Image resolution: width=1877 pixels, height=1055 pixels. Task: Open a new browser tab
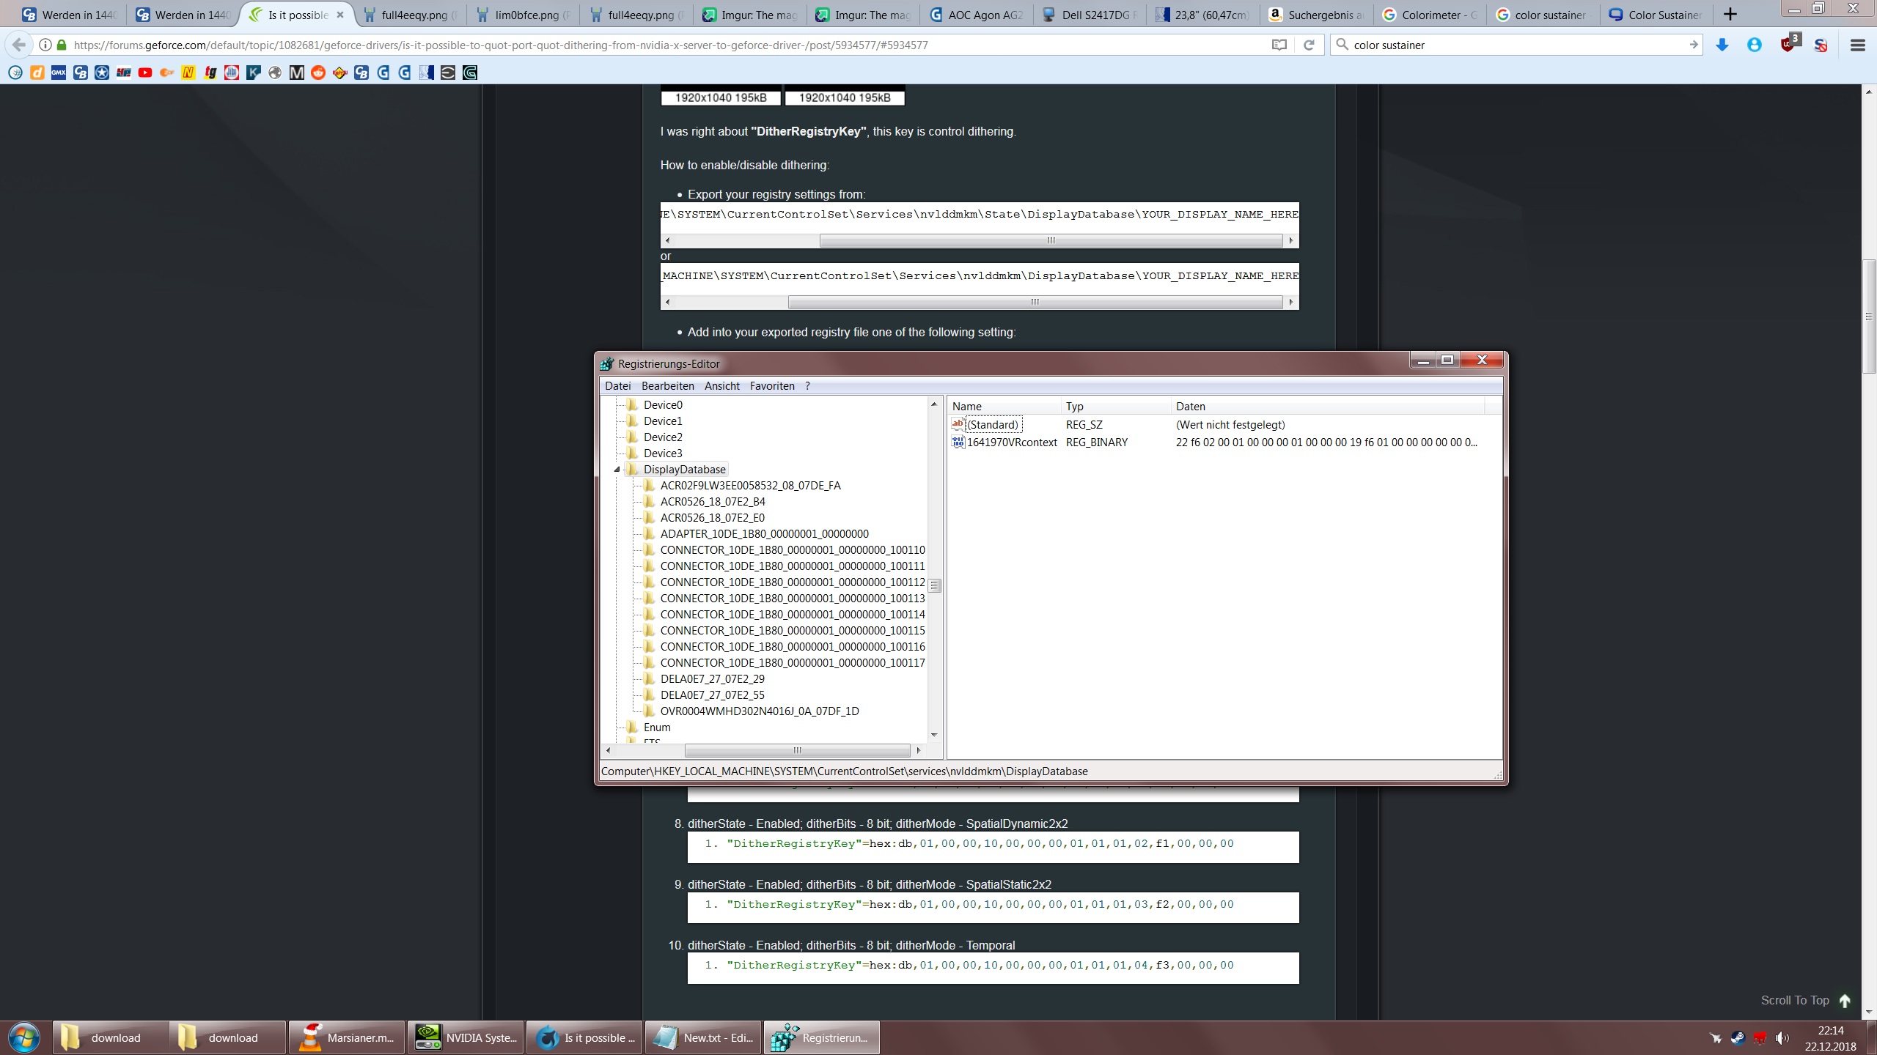pos(1730,15)
